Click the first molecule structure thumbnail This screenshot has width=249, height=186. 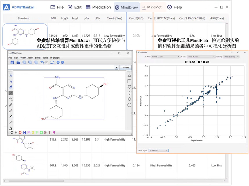point(25,36)
